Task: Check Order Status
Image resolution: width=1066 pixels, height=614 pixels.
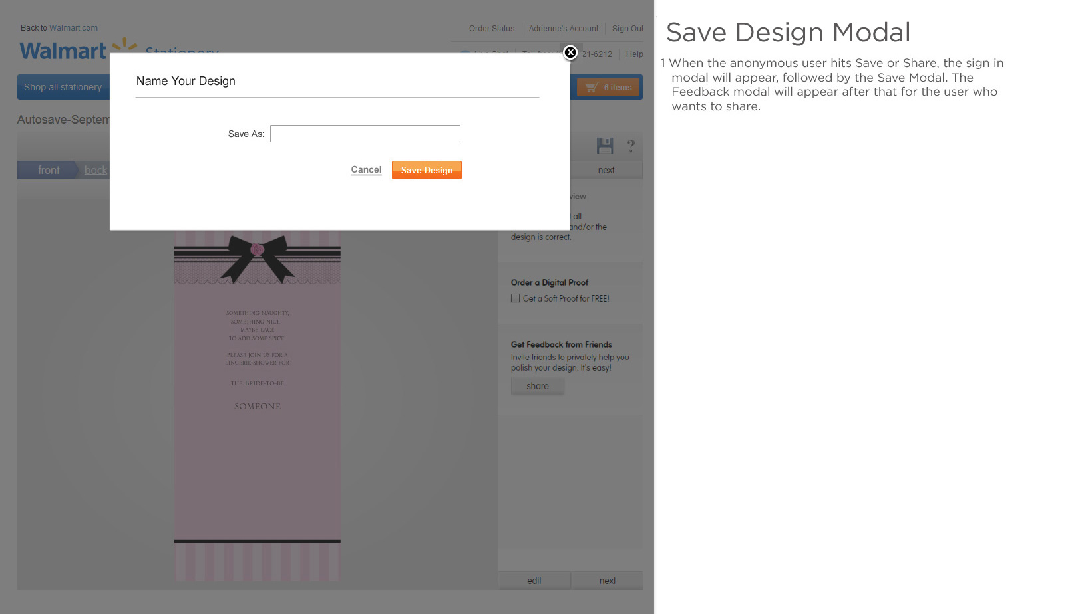Action: coord(491,28)
